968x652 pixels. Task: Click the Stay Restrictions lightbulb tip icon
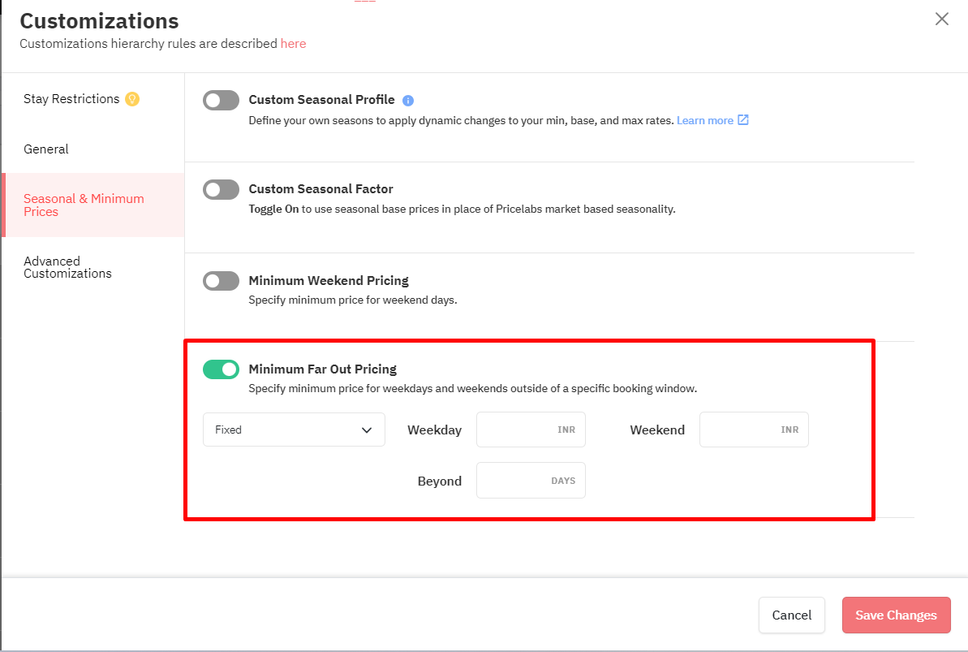tap(132, 99)
